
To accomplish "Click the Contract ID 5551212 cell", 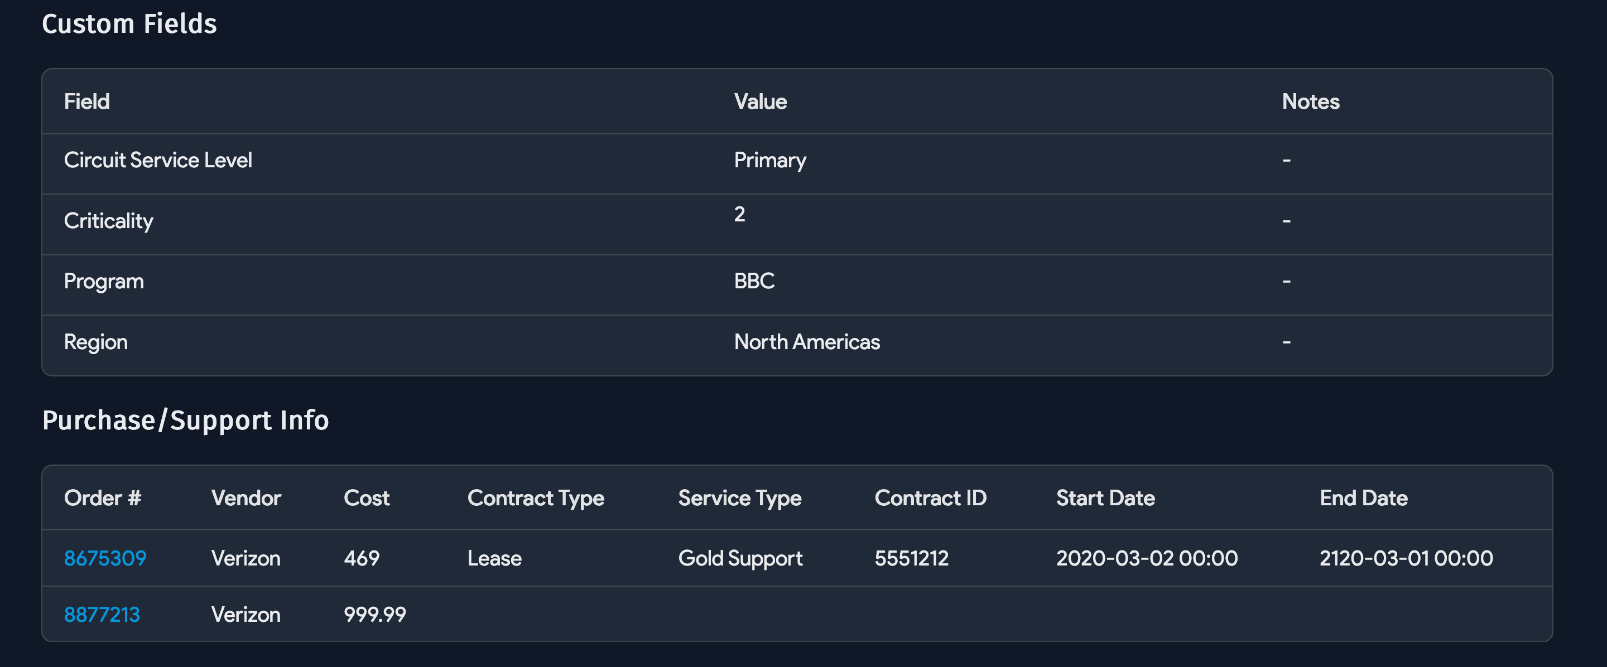I will 911,558.
